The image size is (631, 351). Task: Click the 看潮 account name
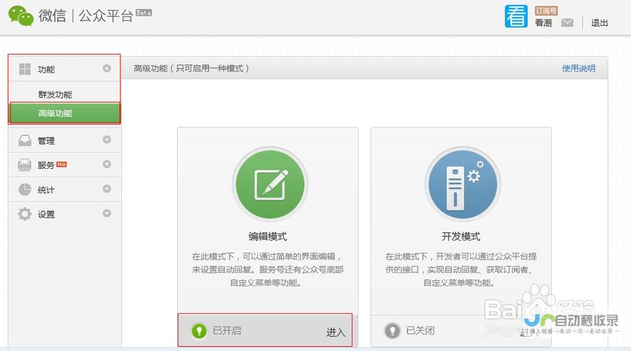(543, 23)
